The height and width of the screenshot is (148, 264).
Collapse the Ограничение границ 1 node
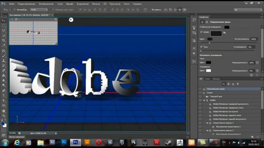coord(207,123)
